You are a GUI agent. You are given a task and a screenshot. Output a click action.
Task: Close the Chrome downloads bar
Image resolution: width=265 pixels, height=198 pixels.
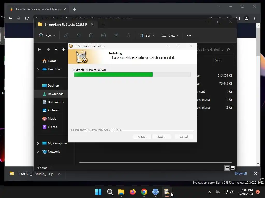[255, 174]
